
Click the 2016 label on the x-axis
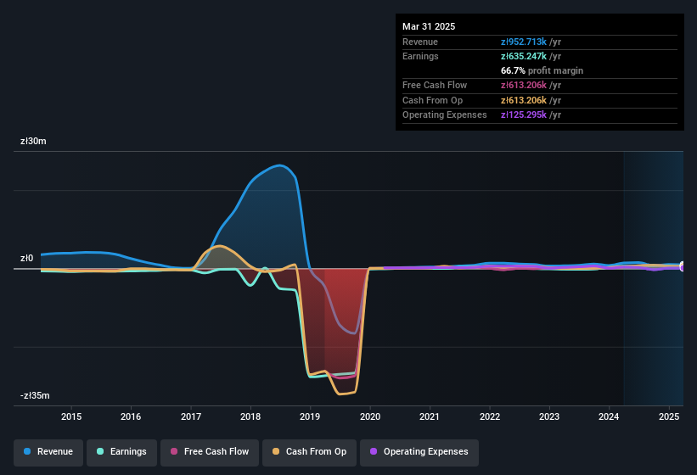131,416
